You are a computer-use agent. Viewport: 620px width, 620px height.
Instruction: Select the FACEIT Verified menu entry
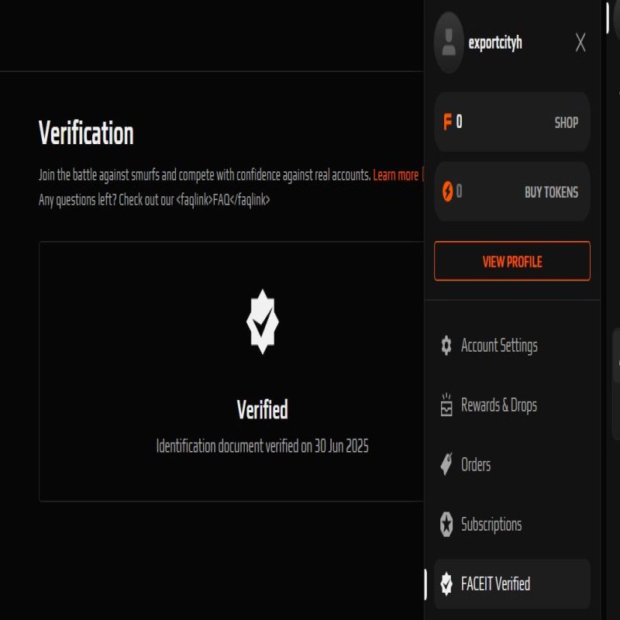[x=495, y=584]
